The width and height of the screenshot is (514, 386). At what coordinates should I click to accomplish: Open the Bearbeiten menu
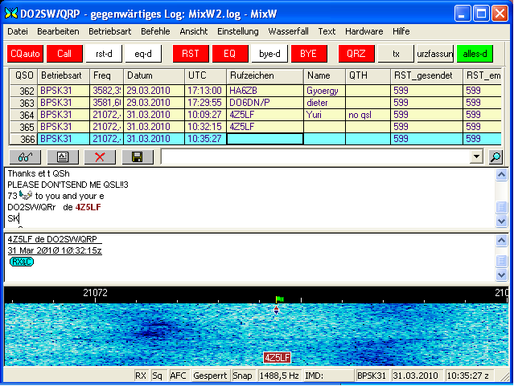(58, 31)
